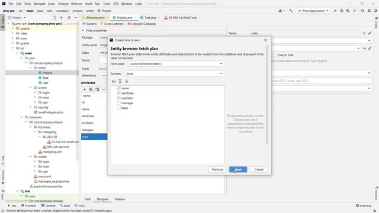379x213 pixels.
Task: Expand the security package node
Action: [x=30, y=107]
